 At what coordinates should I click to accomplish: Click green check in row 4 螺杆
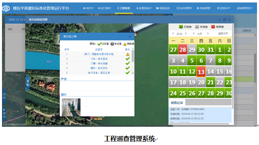click(128, 68)
